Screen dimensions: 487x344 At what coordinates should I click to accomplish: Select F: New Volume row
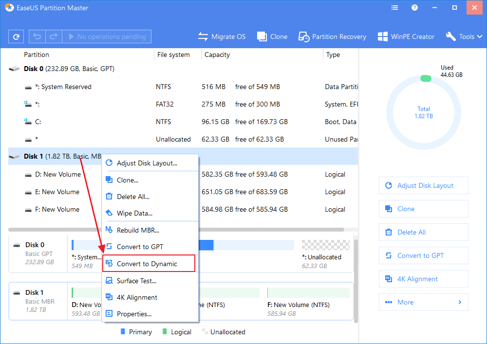coord(183,209)
